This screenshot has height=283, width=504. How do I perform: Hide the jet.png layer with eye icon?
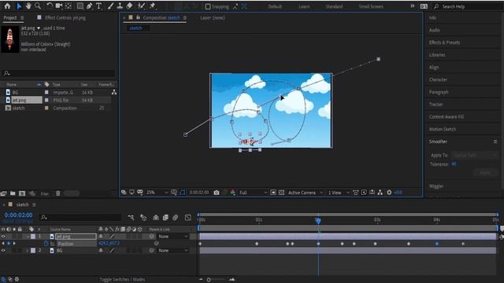coord(3,237)
